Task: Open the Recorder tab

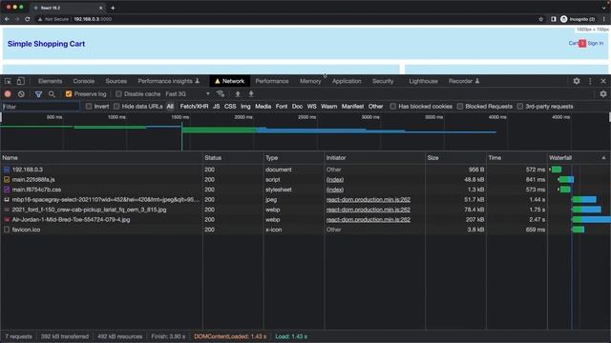Action: [464, 81]
